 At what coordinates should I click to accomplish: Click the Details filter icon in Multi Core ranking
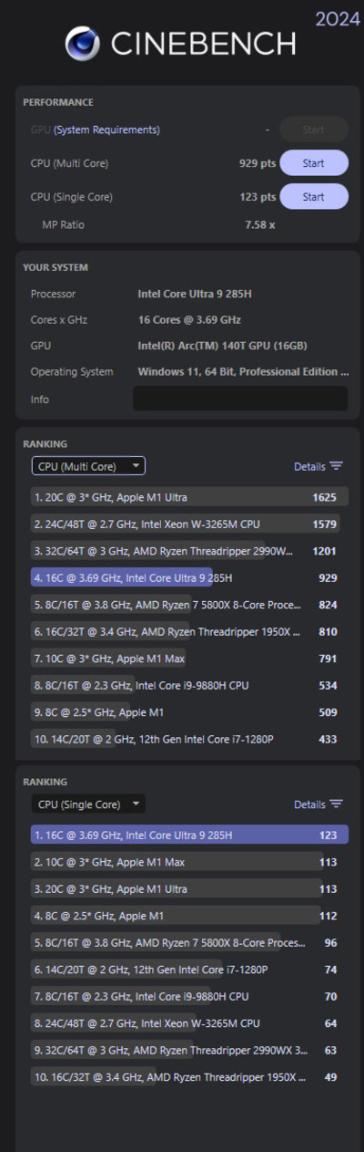(337, 466)
